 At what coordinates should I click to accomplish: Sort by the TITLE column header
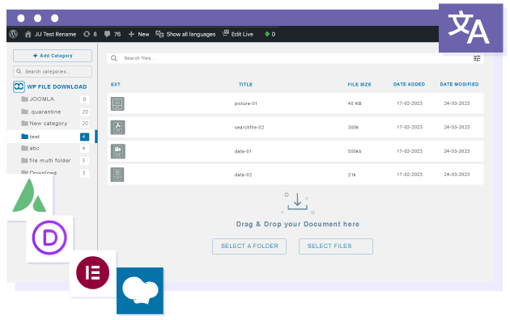[245, 84]
